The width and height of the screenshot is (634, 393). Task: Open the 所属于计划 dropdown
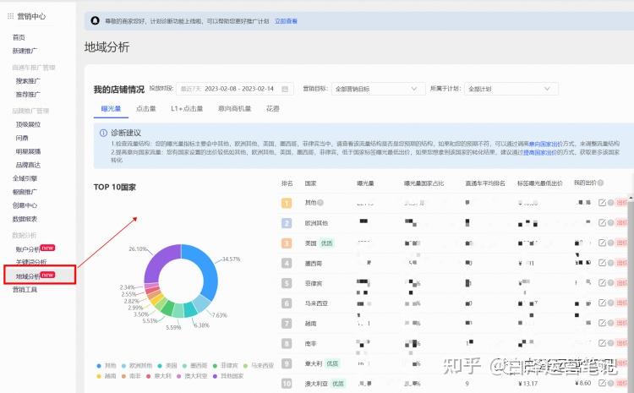[x=511, y=89]
